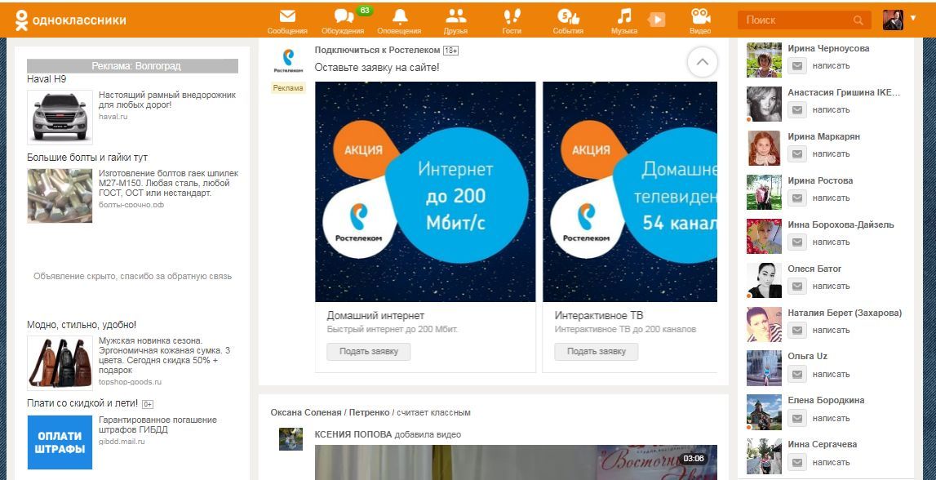Image resolution: width=936 pixels, height=480 pixels.
Task: Click the haval.ru link text
Action: 113,117
